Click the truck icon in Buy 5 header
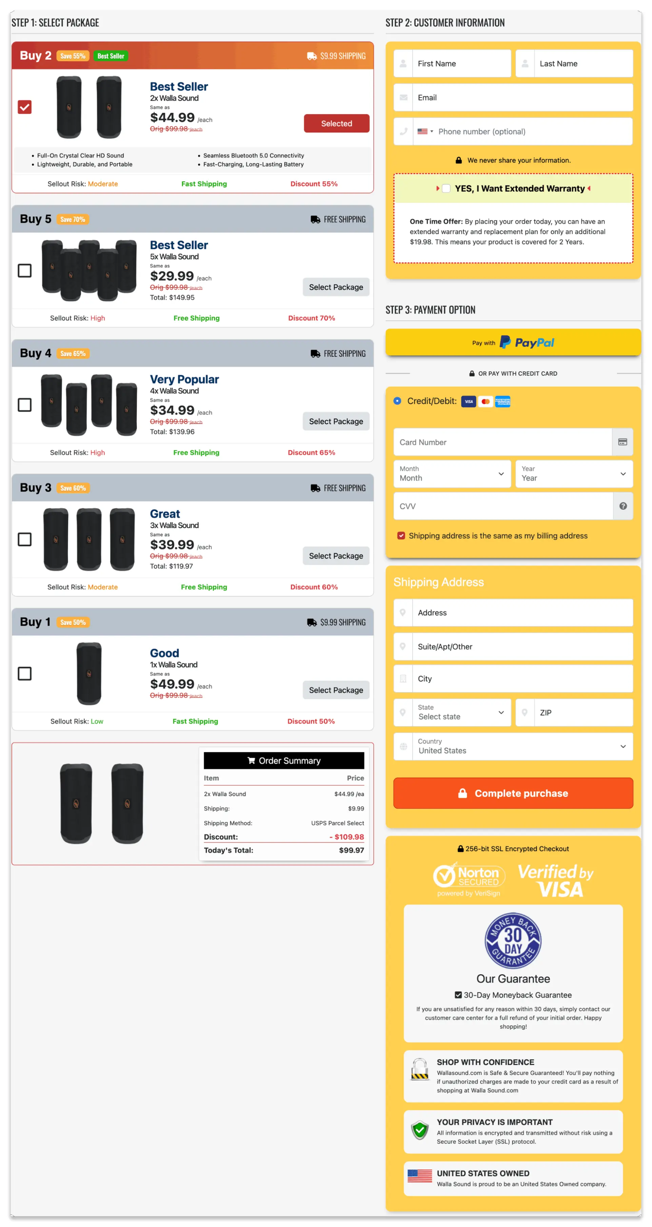The width and height of the screenshot is (652, 1227). [x=315, y=220]
